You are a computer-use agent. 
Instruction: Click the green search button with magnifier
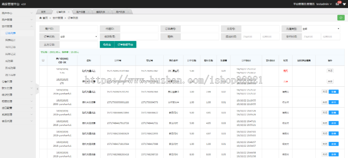click(107, 45)
